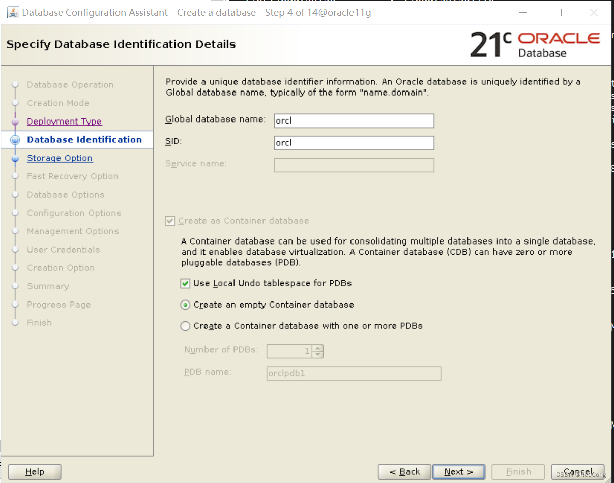The height and width of the screenshot is (483, 614).
Task: Click the Oracle 21c Database logo
Action: pos(535,44)
